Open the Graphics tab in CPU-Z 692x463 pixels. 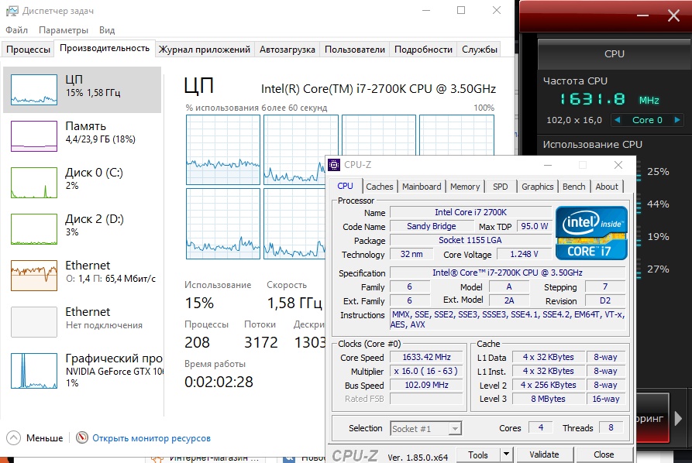[537, 187]
